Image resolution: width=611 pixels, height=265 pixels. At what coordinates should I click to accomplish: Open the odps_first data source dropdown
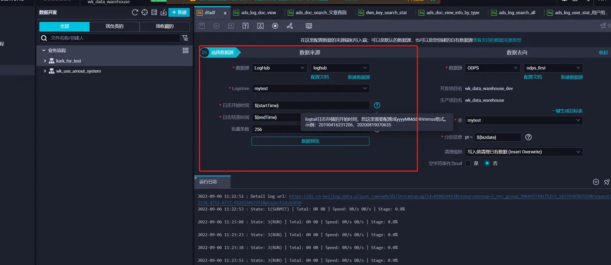[x=553, y=68]
